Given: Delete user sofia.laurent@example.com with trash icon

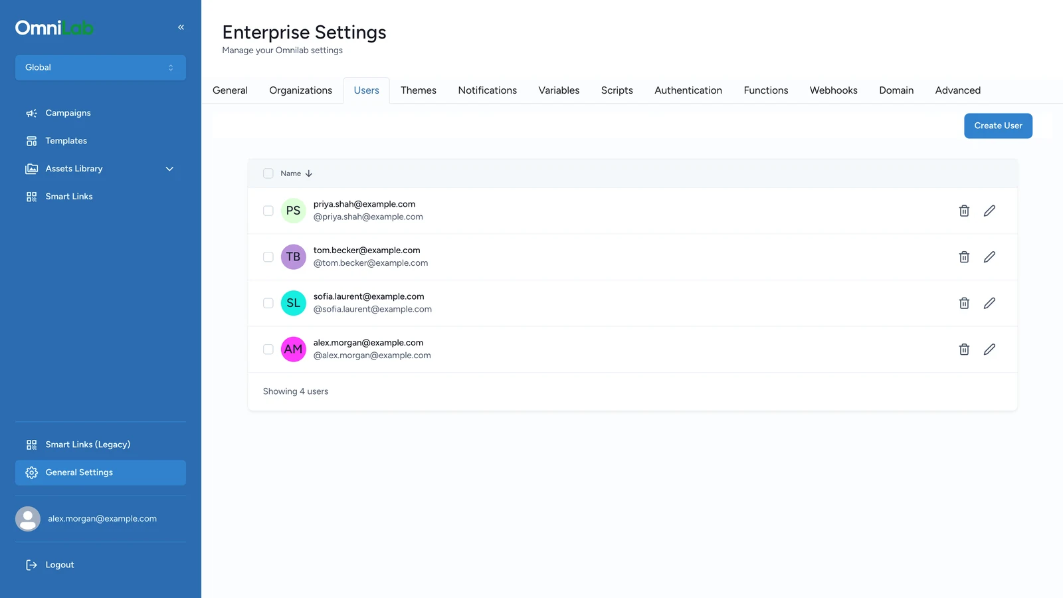Looking at the screenshot, I should point(964,303).
